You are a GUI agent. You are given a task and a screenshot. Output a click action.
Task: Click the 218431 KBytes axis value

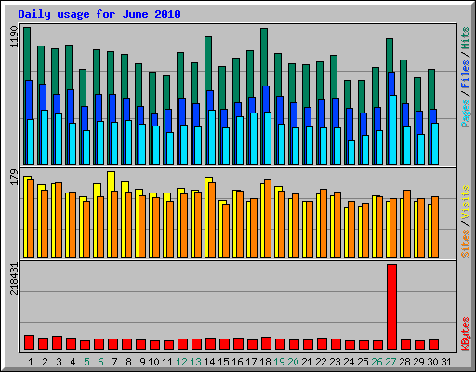click(x=14, y=279)
